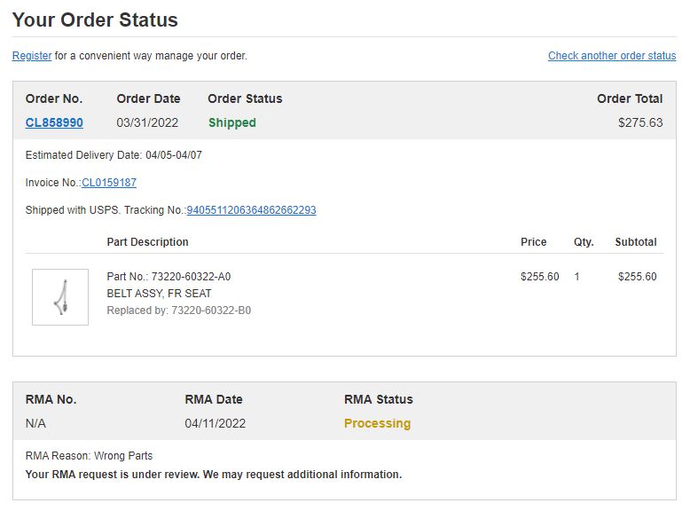690x511 pixels.
Task: Click the Processing RMA status text
Action: click(377, 423)
